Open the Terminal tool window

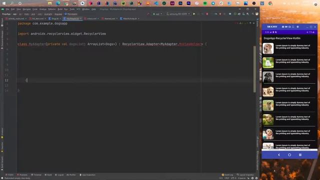tap(36, 175)
